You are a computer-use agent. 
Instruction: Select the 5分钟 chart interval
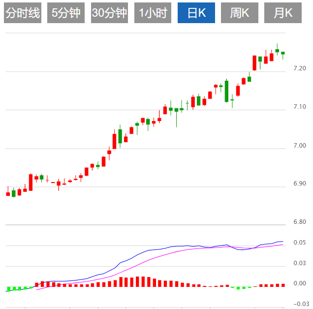coord(65,13)
